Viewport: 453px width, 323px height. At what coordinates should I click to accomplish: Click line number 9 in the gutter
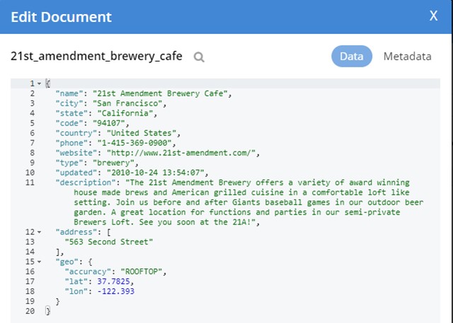tap(32, 162)
